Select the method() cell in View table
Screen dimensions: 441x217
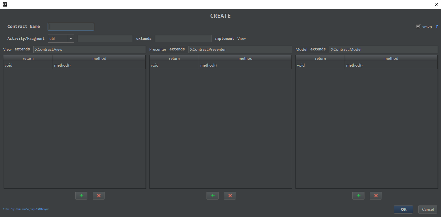(x=99, y=65)
